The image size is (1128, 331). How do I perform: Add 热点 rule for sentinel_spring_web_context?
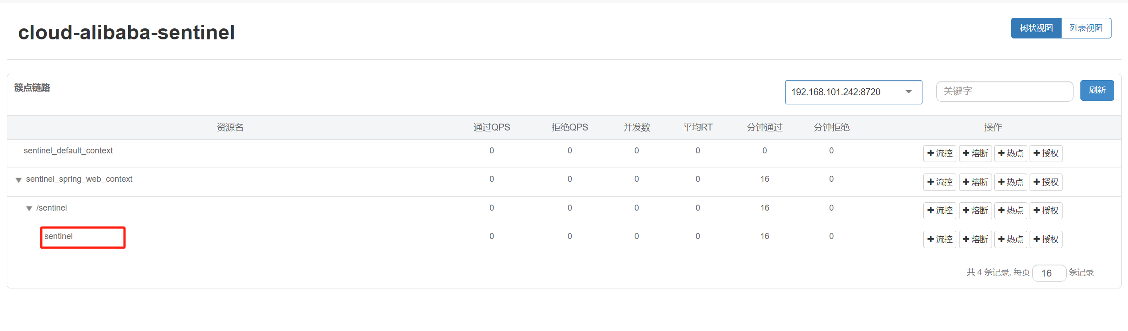[1010, 182]
